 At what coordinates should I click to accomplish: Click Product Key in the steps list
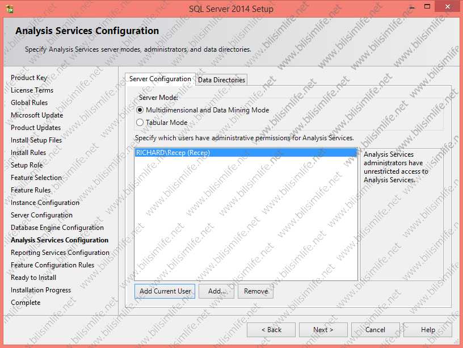[x=29, y=78]
